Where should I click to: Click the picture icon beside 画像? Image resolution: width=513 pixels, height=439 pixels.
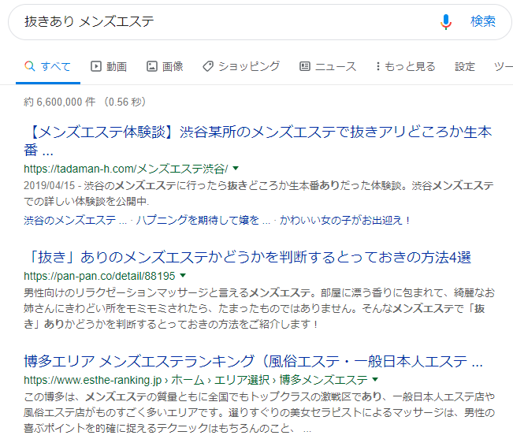coord(152,66)
